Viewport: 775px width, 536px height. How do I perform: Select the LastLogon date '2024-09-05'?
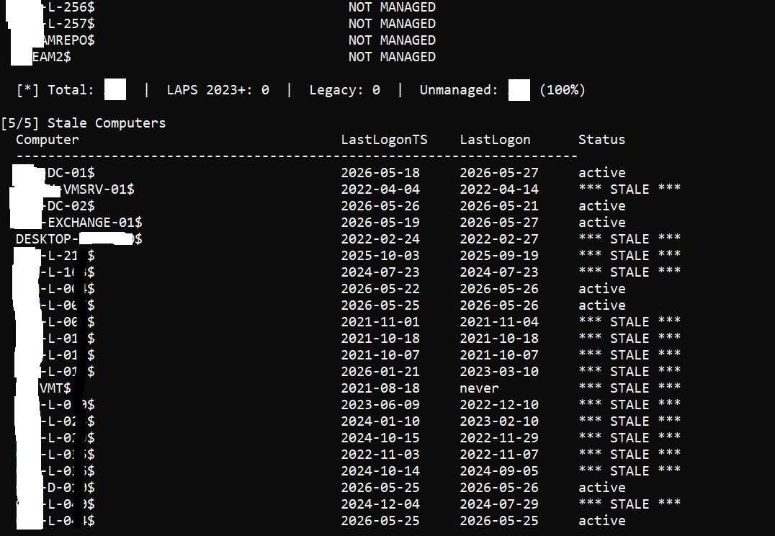pyautogui.click(x=498, y=471)
